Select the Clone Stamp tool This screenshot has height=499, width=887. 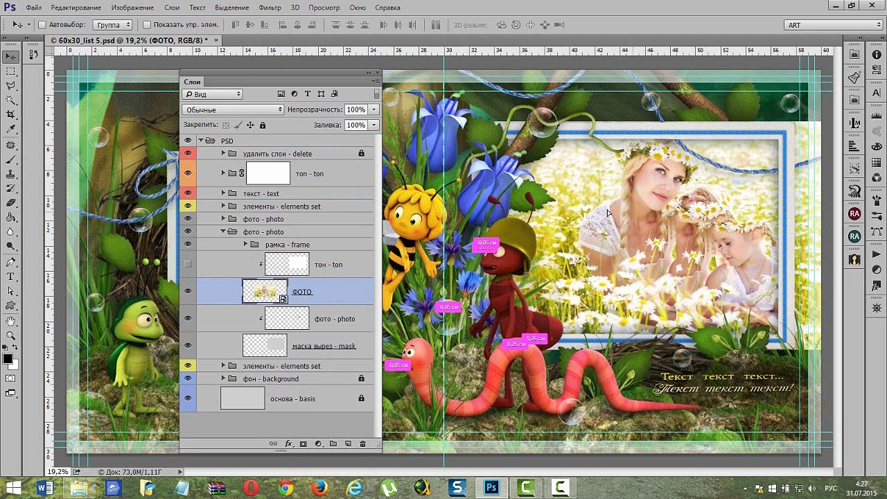point(11,175)
